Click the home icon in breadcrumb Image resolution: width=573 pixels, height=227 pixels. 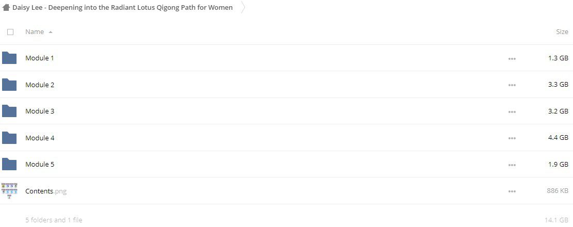6,7
